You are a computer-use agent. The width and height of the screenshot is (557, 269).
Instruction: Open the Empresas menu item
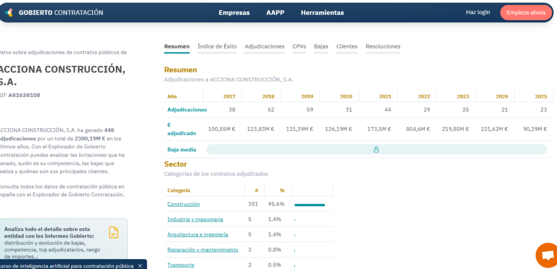pyautogui.click(x=234, y=12)
